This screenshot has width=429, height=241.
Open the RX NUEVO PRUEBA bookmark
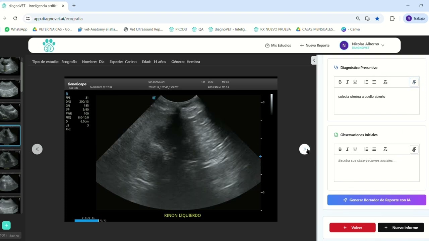coord(272,29)
